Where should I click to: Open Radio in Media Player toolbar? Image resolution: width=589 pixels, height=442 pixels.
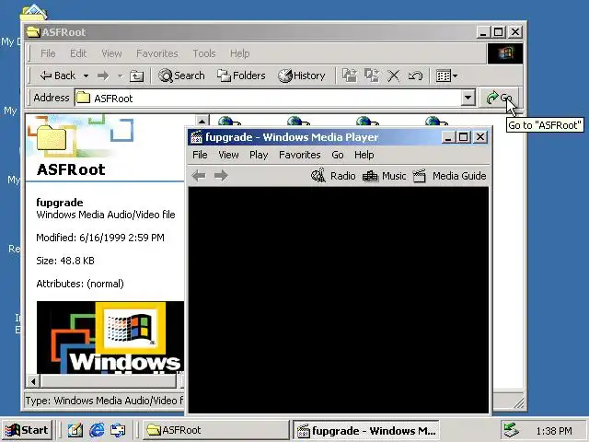(x=333, y=176)
